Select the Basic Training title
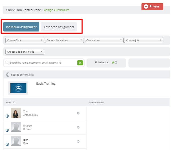This screenshot has width=173, height=150. point(46,84)
